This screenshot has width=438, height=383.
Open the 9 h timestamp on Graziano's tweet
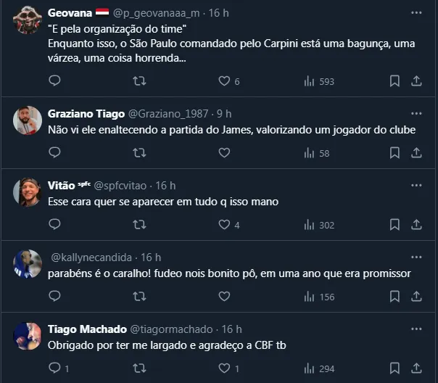tap(223, 114)
